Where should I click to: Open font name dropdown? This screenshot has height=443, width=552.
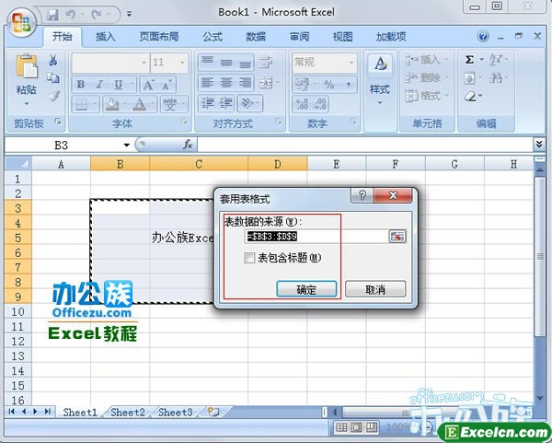144,63
